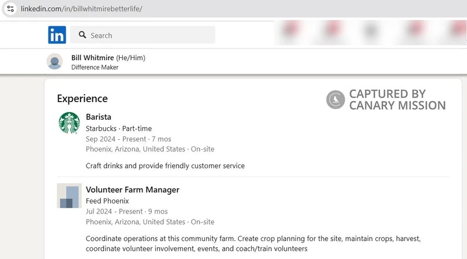Screen dimensions: 467x259
Task: Open the Starbucks · Part-time company link
Action: tap(119, 128)
